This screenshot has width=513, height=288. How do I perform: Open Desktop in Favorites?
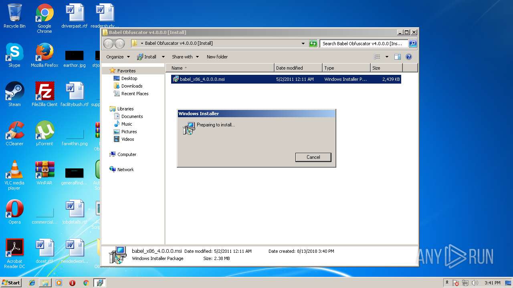[x=129, y=78]
